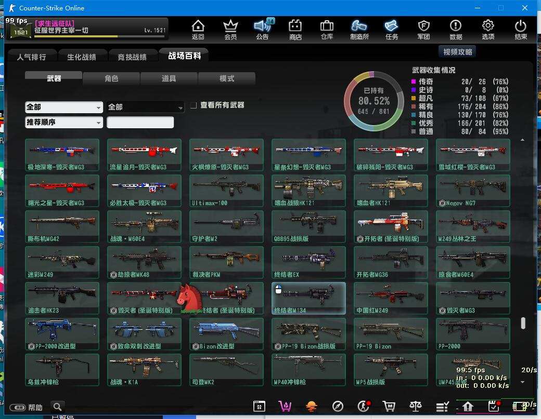Screen dimensions: 541x419
Task: Click the collection progress ring 80.52%
Action: point(373,101)
